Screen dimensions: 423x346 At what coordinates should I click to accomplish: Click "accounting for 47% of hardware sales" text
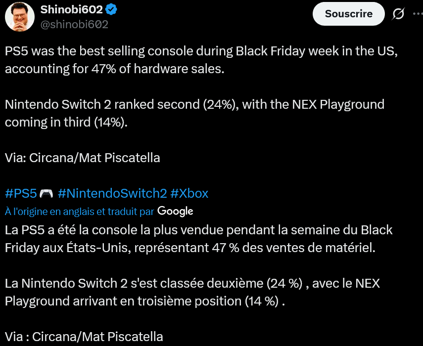[x=115, y=69]
